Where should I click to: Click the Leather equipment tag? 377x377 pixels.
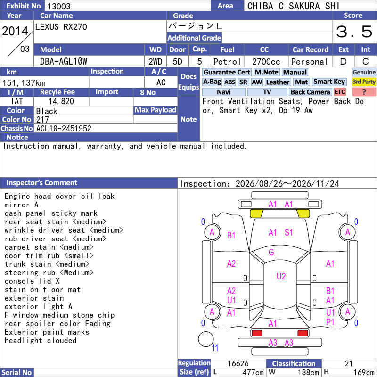tap(278, 82)
